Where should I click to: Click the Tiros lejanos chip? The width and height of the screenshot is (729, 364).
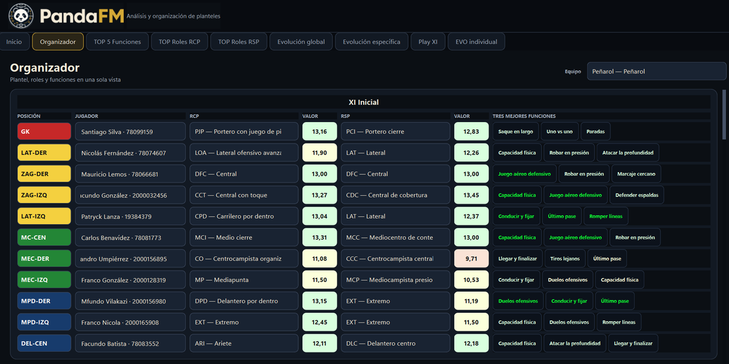pyautogui.click(x=565, y=259)
